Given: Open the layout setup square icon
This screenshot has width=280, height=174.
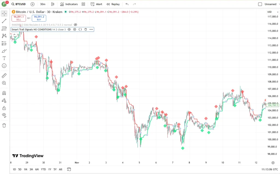Looking at the screenshot, I should pyautogui.click(x=260, y=4).
